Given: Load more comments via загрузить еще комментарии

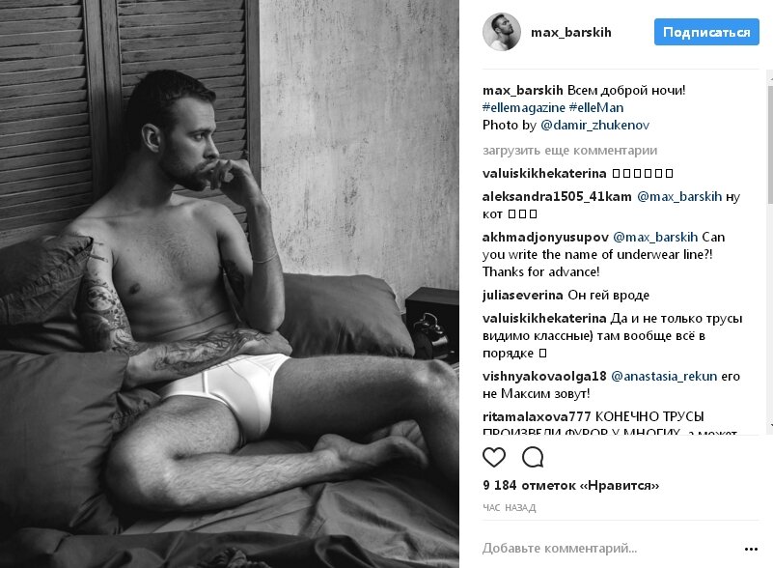Looking at the screenshot, I should click(570, 151).
